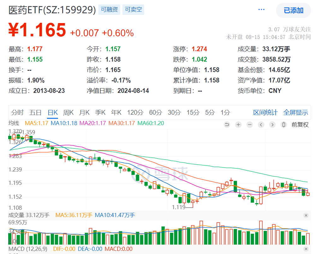Open 全屏显示 full-screen chart view

click(x=296, y=112)
